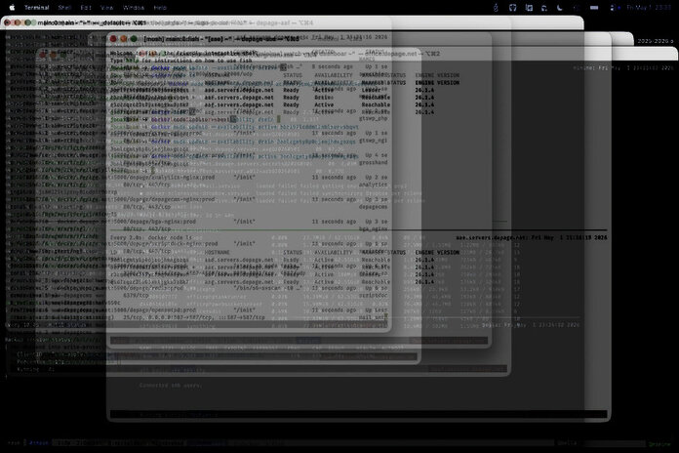Click the headphones-shaped menu bar icon

pyautogui.click(x=513, y=8)
